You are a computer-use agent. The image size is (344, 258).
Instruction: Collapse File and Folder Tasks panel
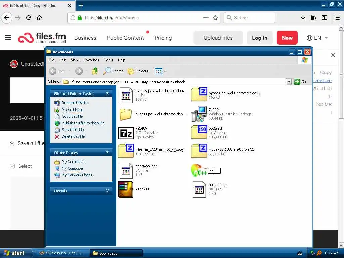click(107, 93)
